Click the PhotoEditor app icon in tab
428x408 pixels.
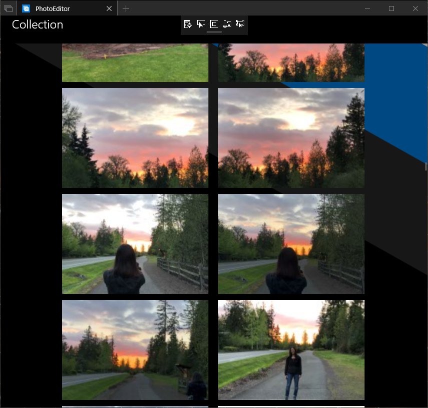coord(26,8)
